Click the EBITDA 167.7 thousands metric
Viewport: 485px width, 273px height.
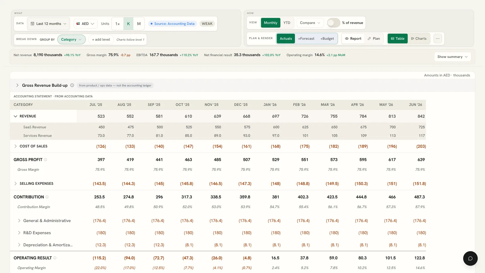coord(167,55)
